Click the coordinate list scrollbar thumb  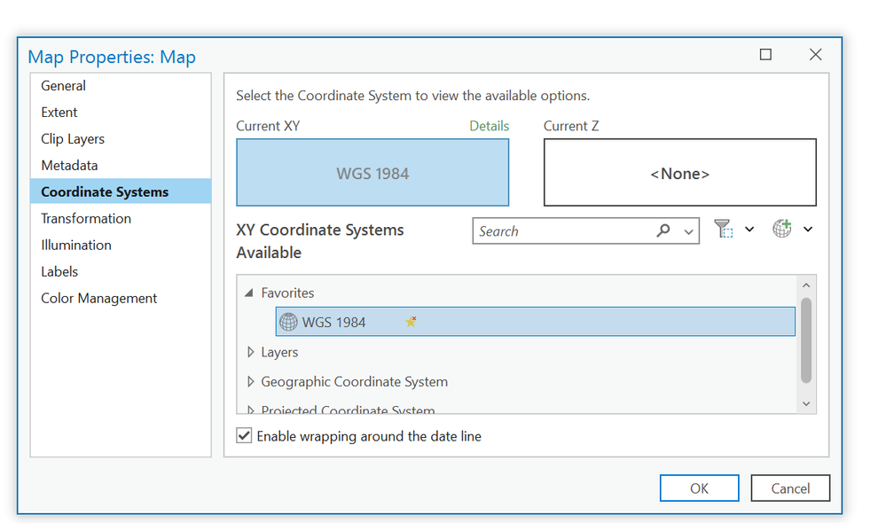[806, 340]
